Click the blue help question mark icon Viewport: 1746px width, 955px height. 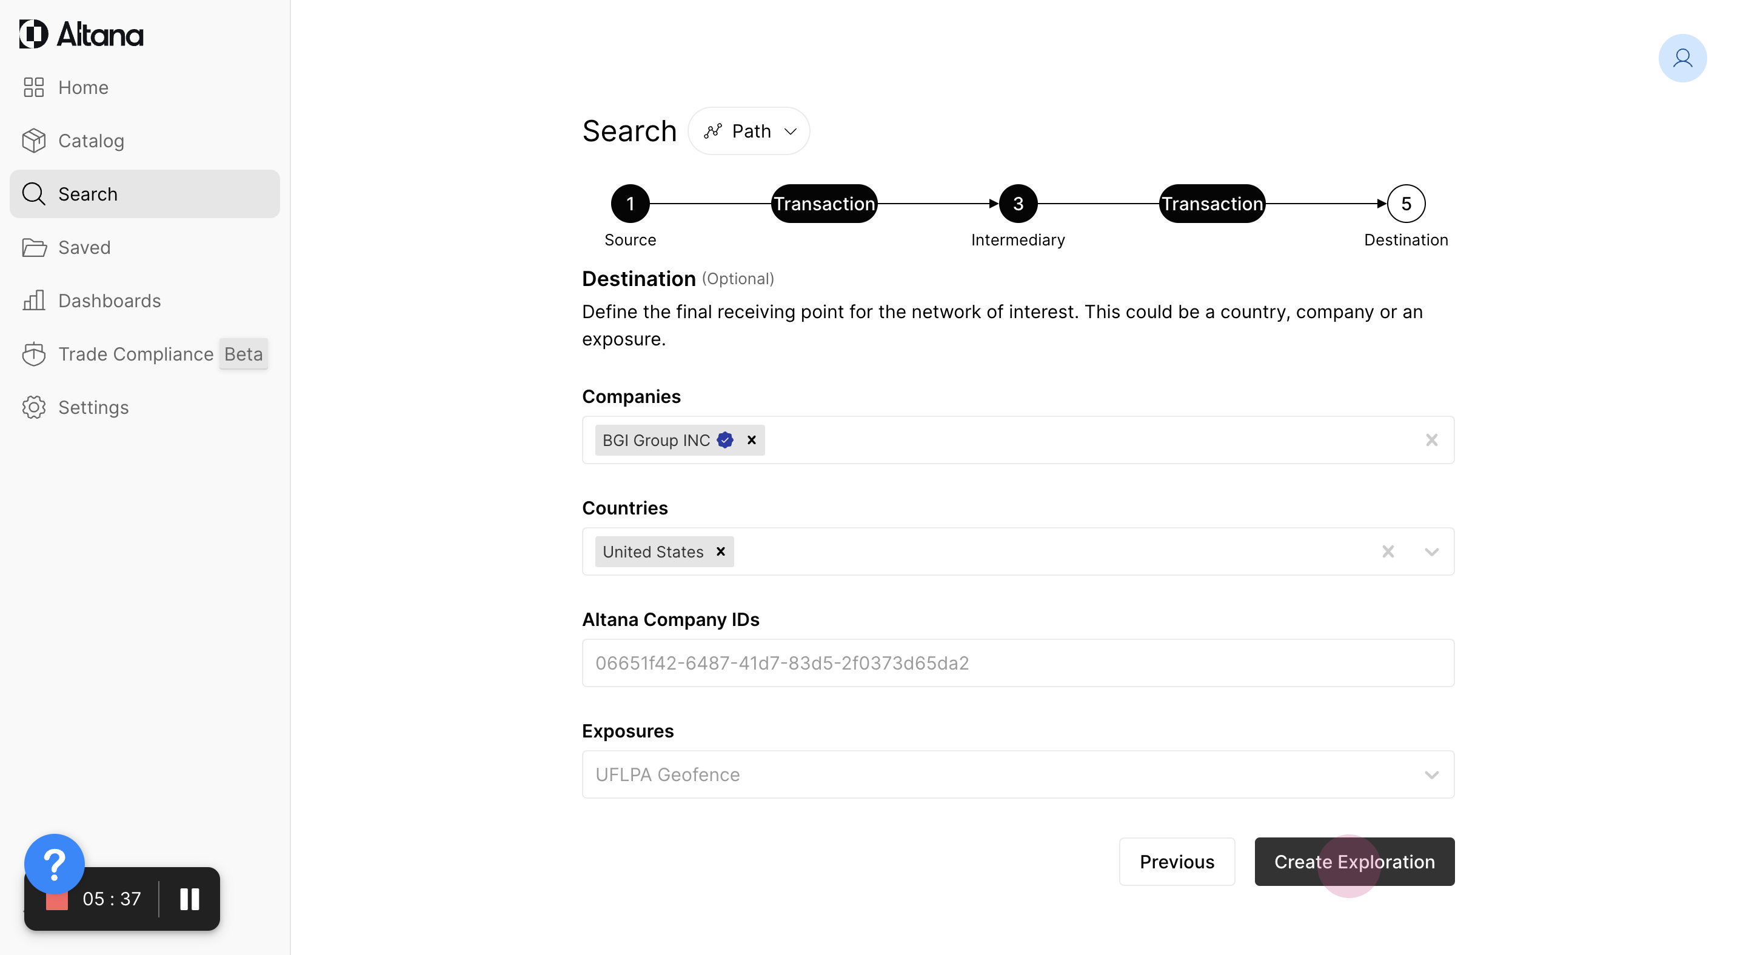54,863
